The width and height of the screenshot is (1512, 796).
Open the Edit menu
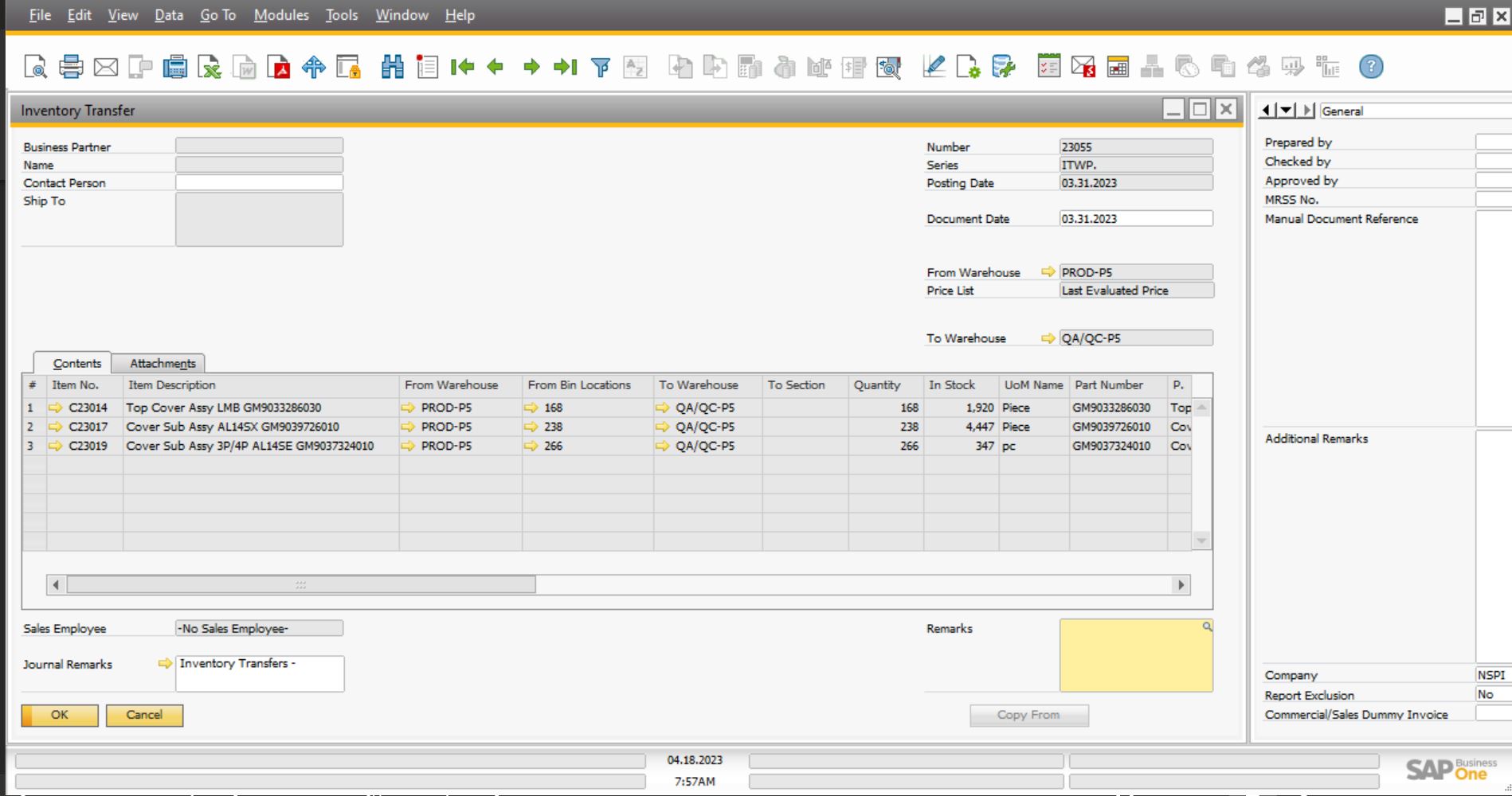pyautogui.click(x=79, y=15)
